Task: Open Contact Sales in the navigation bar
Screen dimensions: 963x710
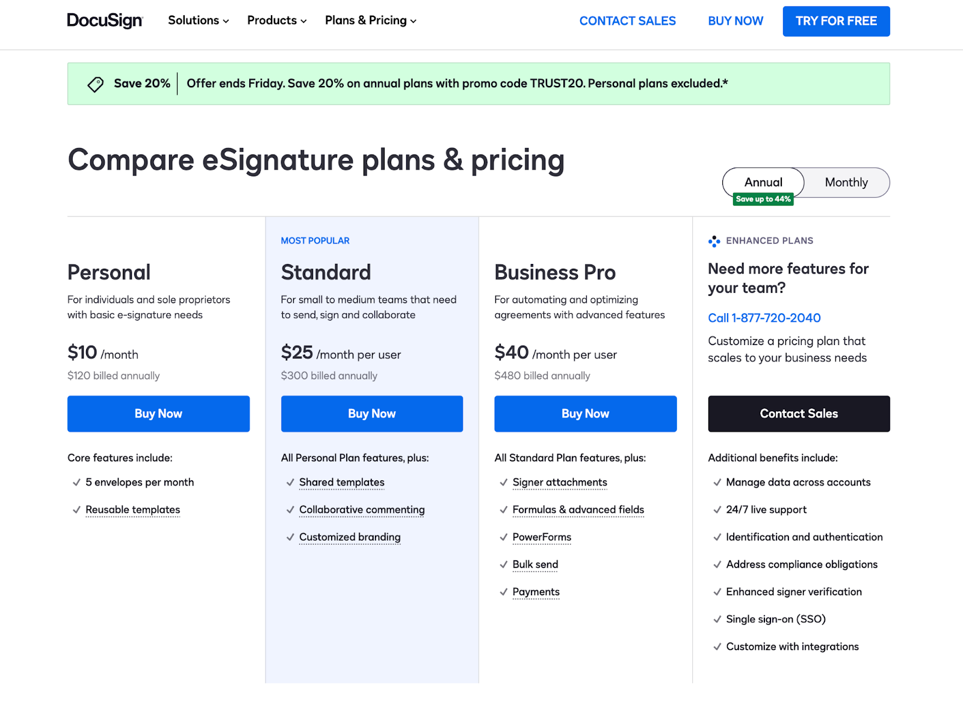Action: [627, 20]
